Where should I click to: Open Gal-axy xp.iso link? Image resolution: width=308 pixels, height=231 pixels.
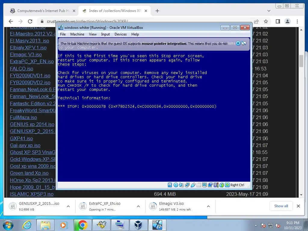click(x=25, y=145)
